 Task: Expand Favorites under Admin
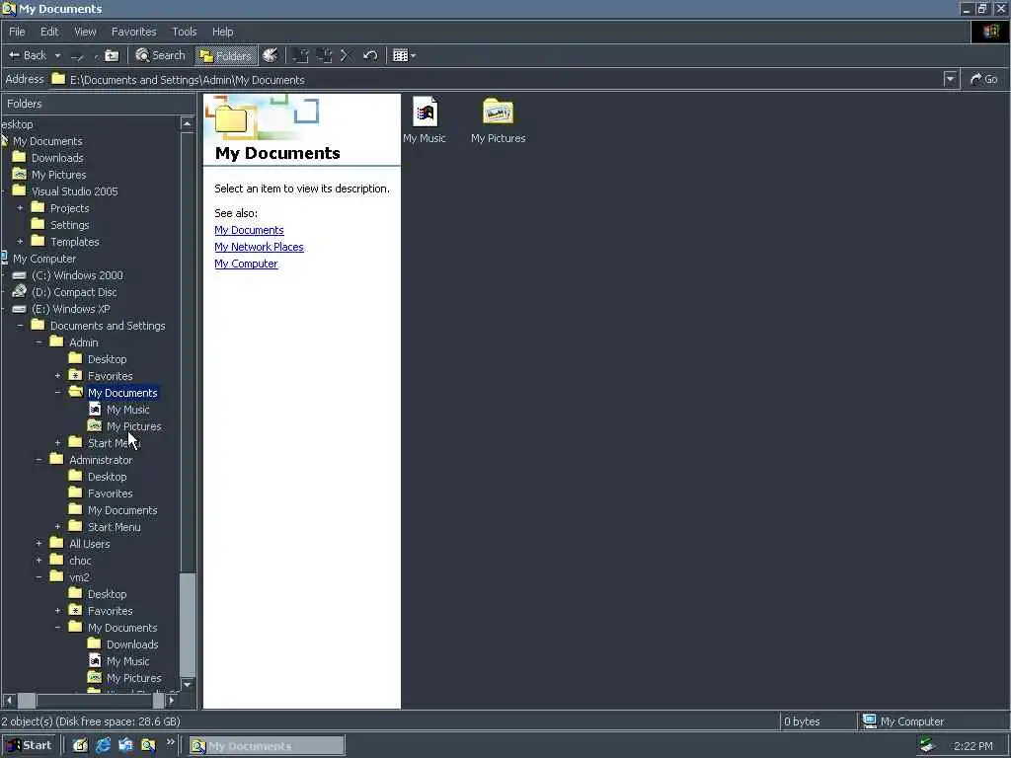(57, 376)
